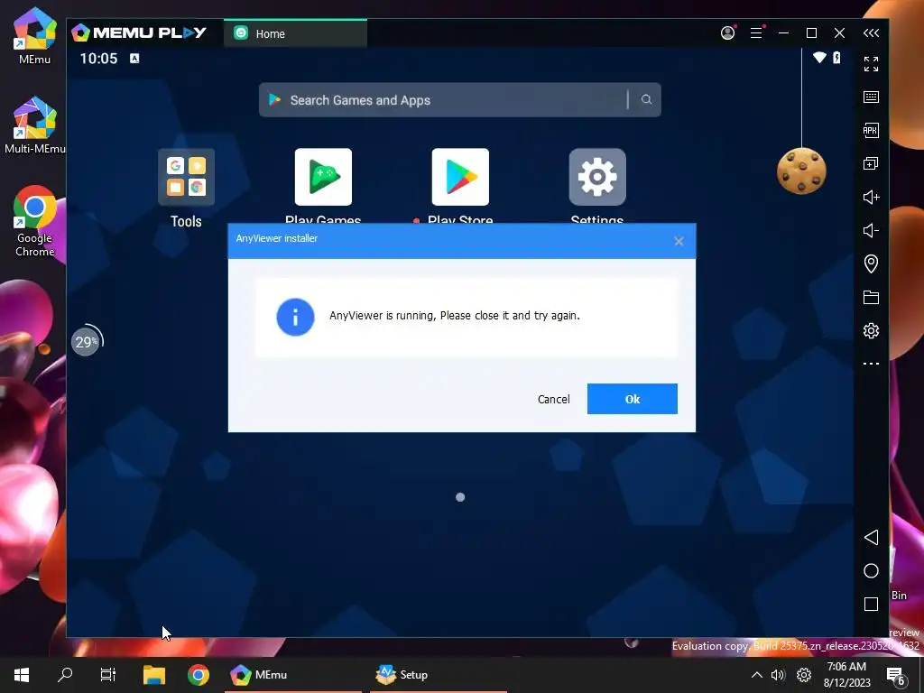Click the home page indicator dot

[x=460, y=497]
